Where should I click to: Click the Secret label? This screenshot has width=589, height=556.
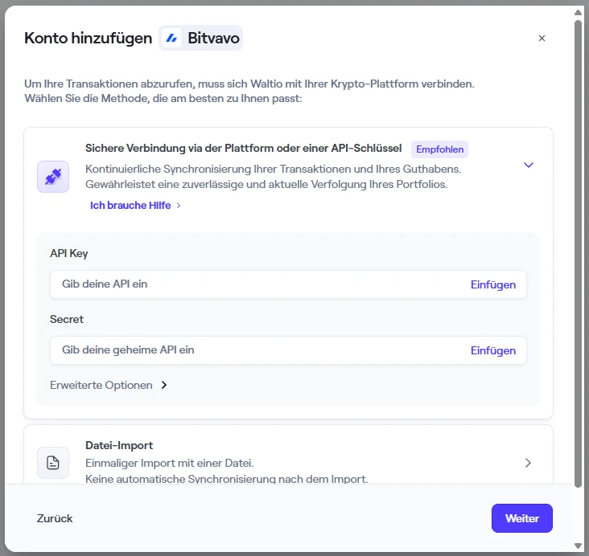[x=67, y=319]
